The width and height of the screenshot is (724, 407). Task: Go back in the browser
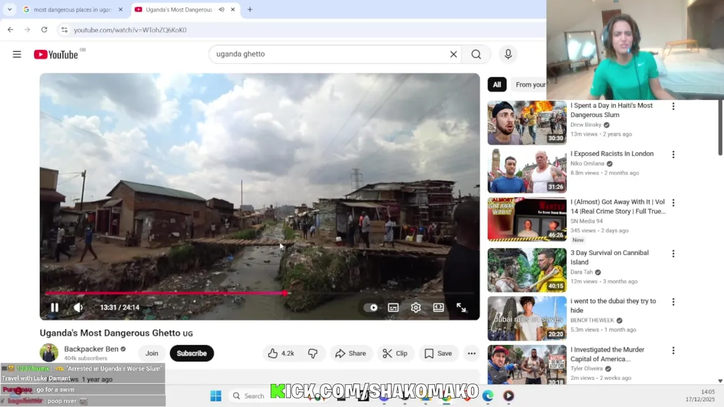point(10,30)
